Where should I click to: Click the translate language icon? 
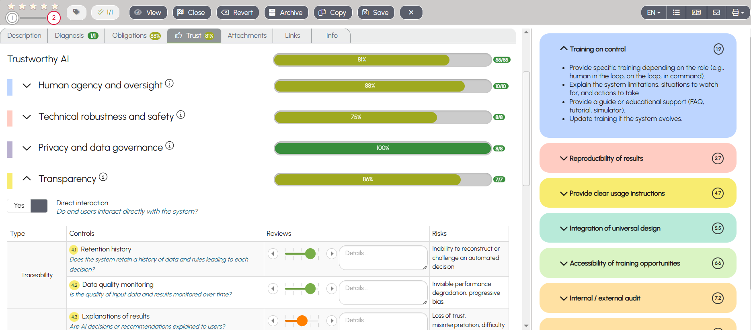click(696, 12)
